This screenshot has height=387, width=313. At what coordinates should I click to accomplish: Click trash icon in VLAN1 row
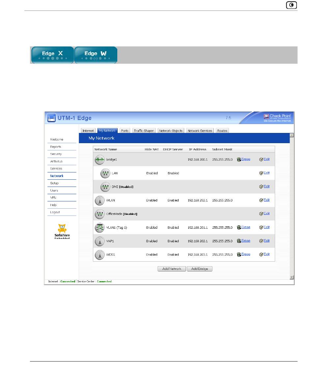click(239, 228)
